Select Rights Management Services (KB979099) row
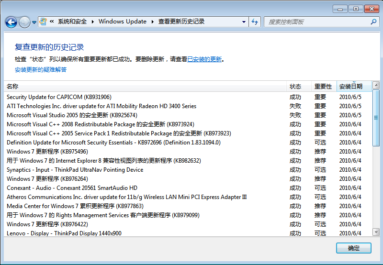Image resolution: width=383 pixels, height=265 pixels. coord(188,215)
